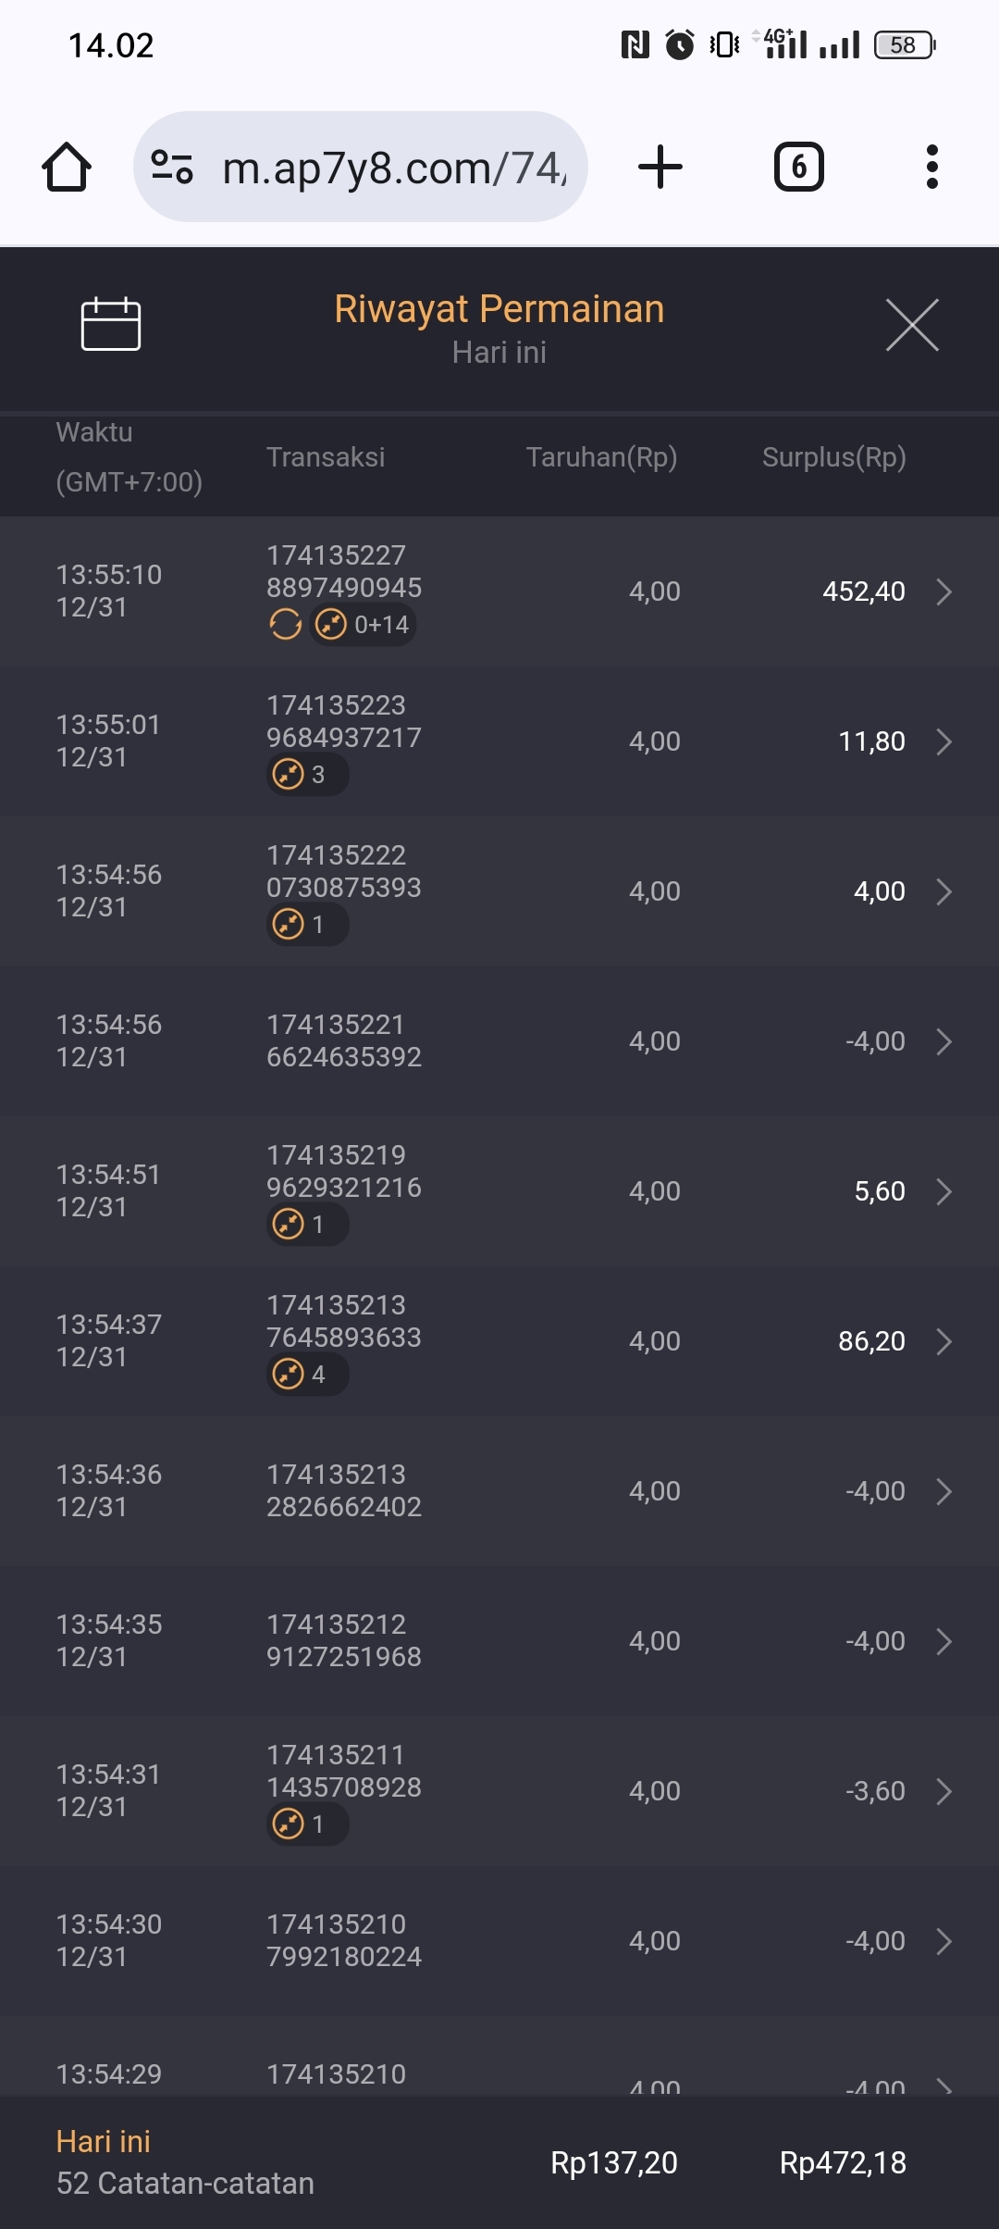The height and width of the screenshot is (2229, 999).
Task: Open details for the 13:54:51 transaction
Action: coord(943,1191)
